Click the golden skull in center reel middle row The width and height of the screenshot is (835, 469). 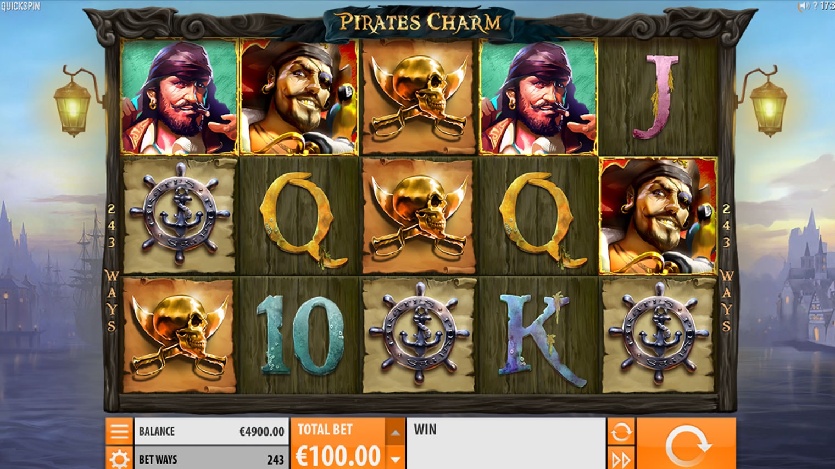click(419, 216)
